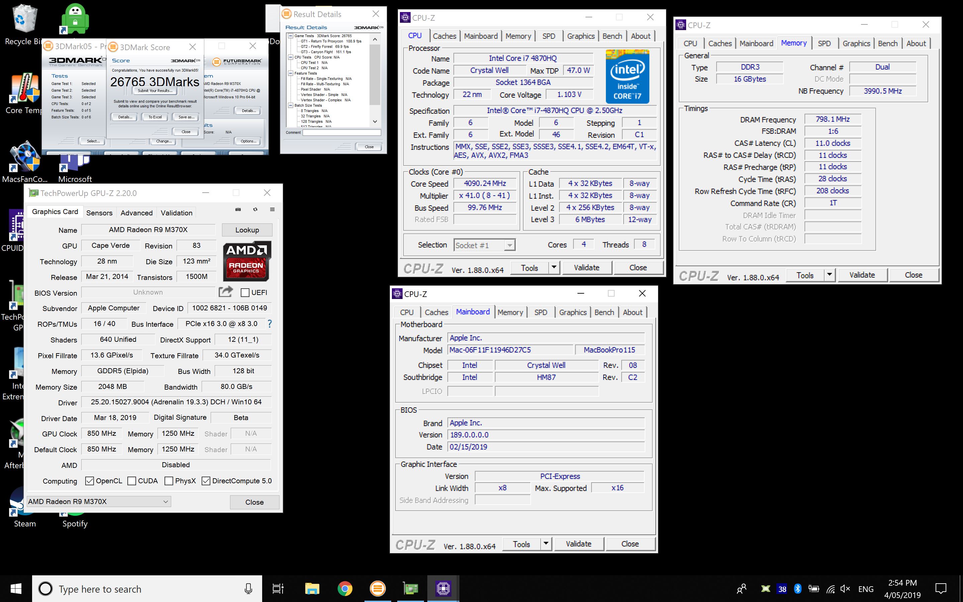Open the AMD Radeon R9 M370X GPU selector
Screen dimensions: 963x602
(x=99, y=502)
